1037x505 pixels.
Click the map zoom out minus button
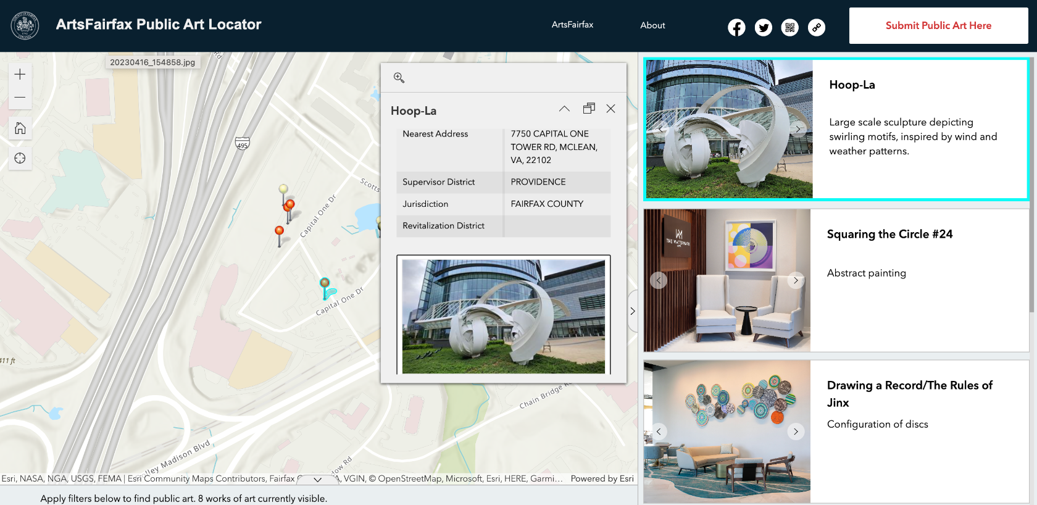point(20,98)
